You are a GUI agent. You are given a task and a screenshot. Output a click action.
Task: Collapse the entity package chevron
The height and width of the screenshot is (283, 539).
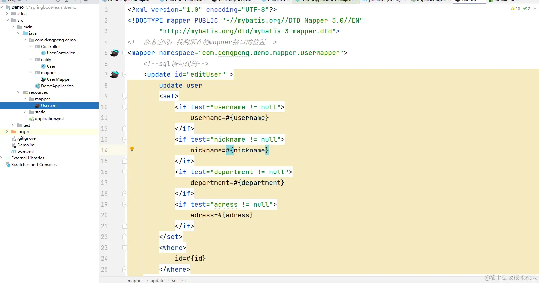click(x=31, y=60)
